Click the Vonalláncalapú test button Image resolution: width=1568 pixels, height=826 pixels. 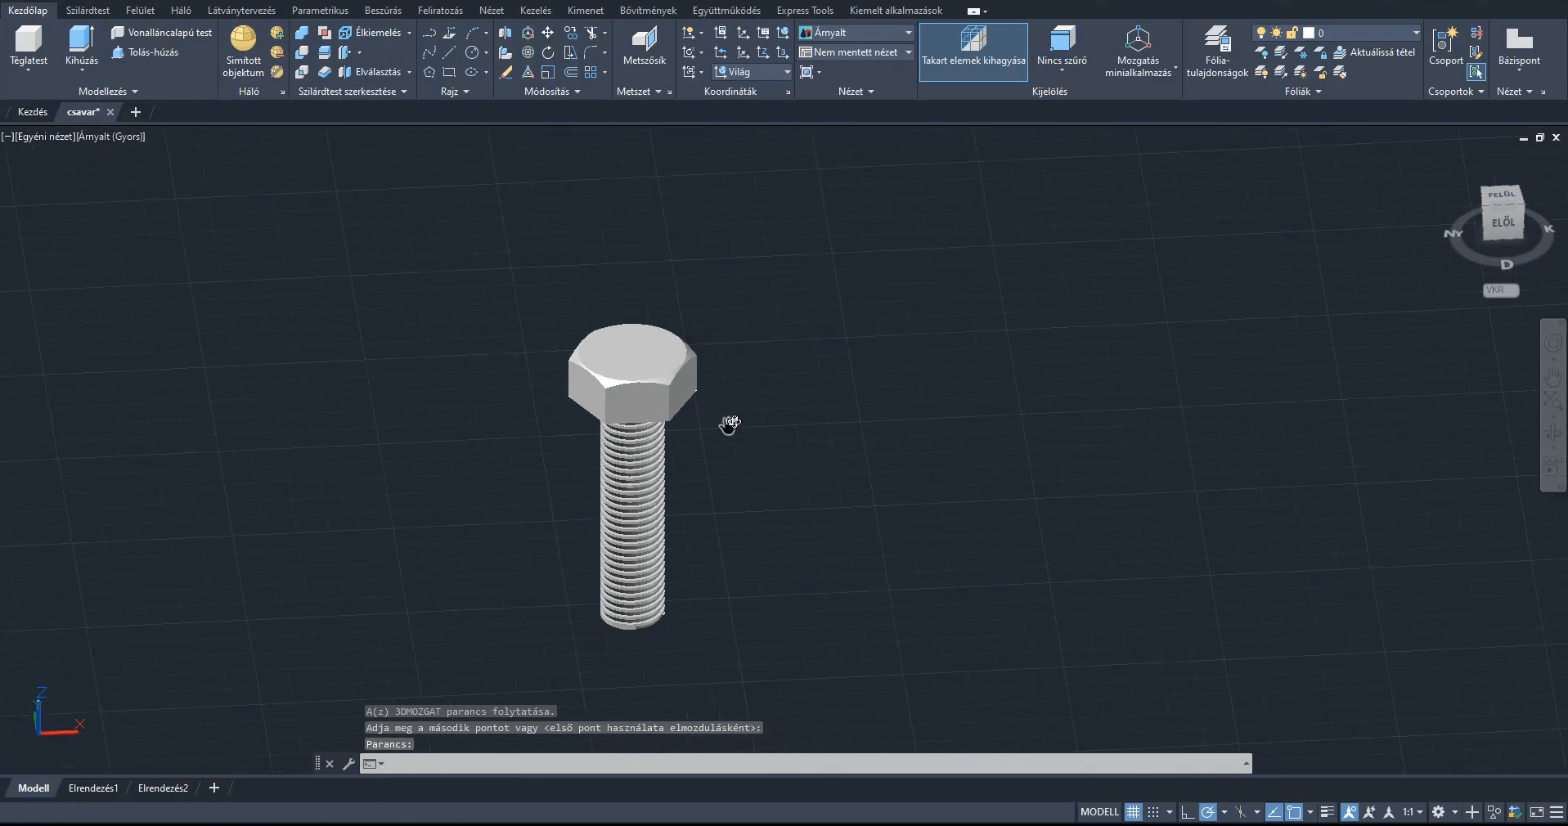pyautogui.click(x=162, y=33)
